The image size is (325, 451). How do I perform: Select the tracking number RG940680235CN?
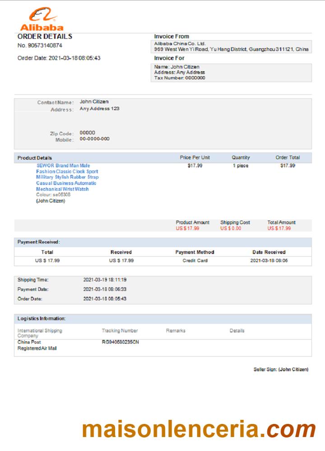click(120, 342)
